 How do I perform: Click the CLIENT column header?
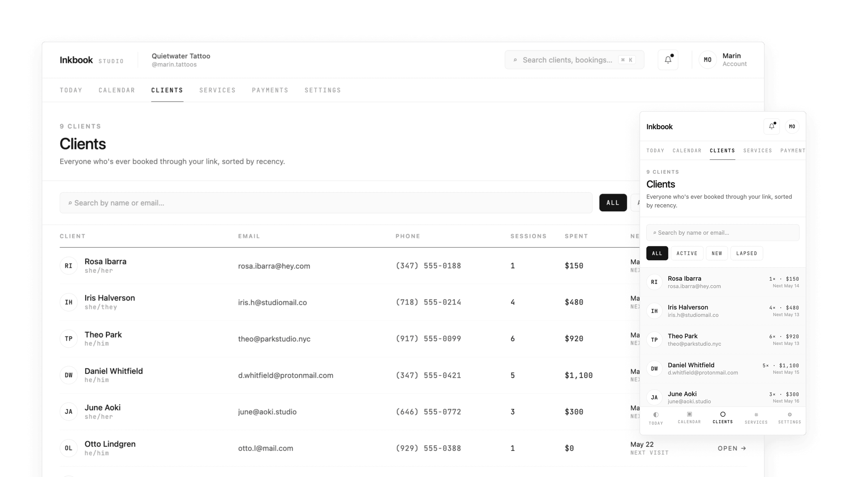click(73, 236)
